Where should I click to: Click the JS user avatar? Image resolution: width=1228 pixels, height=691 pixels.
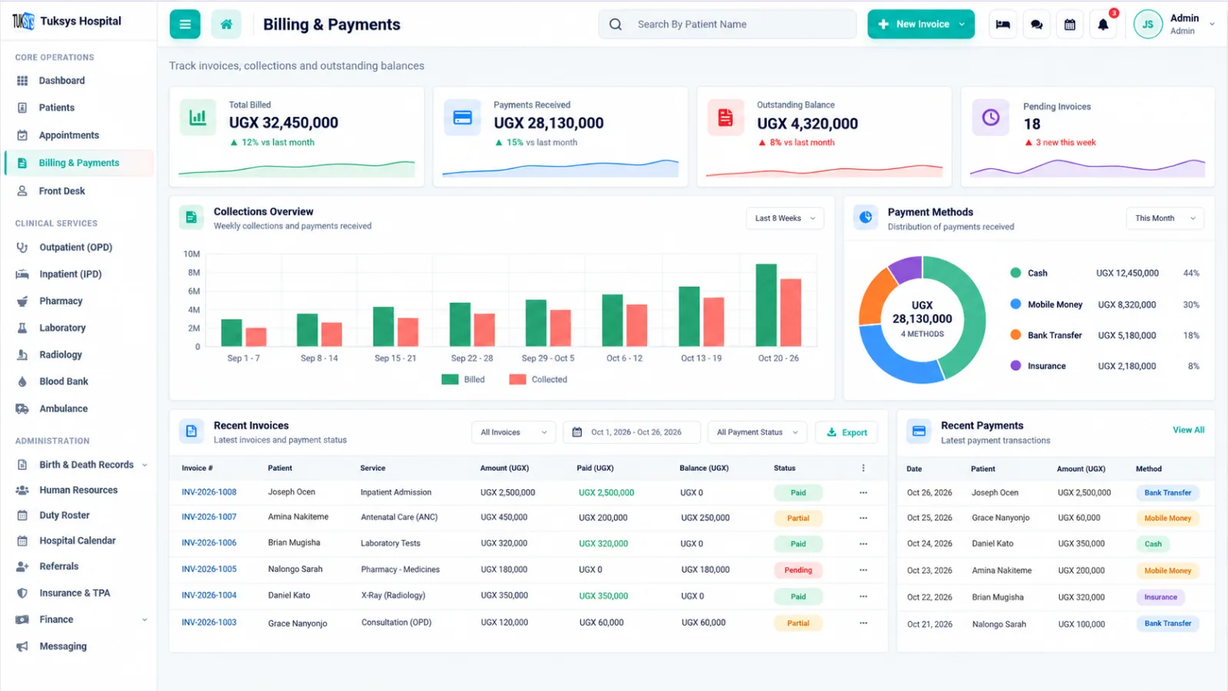coord(1147,25)
